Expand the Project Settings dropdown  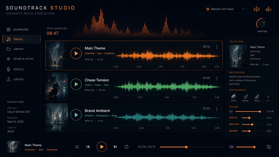(225, 9)
